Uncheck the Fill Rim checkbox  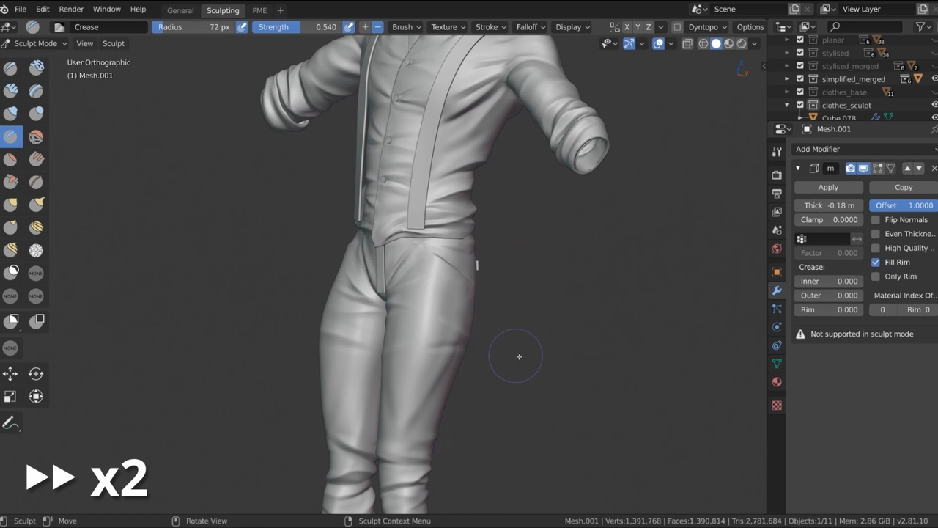pos(876,263)
